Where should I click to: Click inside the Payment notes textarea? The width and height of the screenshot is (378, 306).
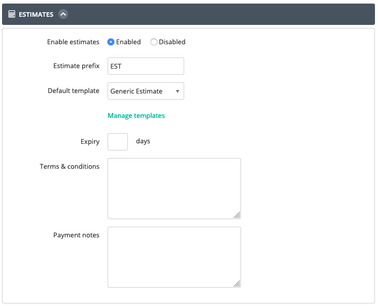(175, 257)
